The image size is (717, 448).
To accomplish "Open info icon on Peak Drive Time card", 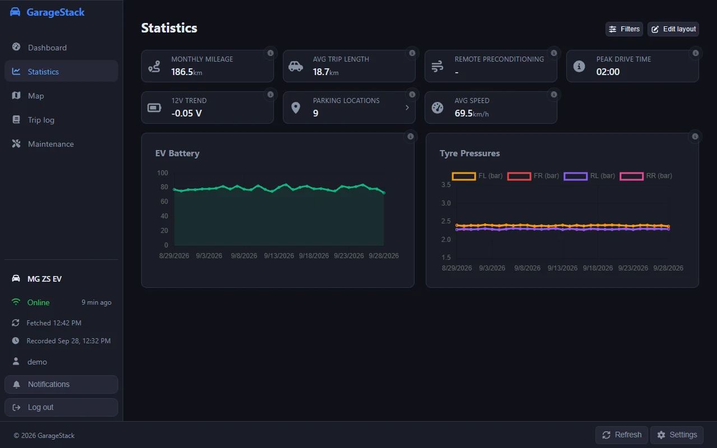I will (x=696, y=53).
